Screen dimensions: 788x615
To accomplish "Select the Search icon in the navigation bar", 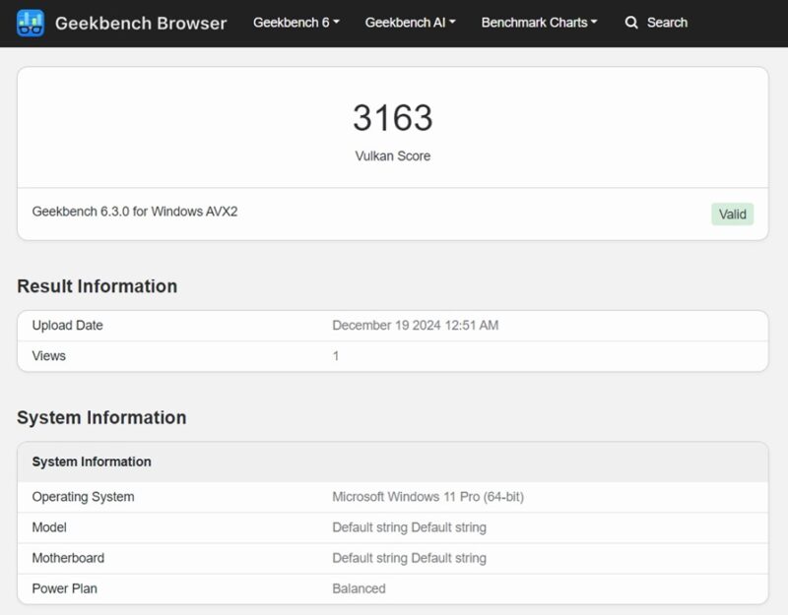I will [x=631, y=22].
